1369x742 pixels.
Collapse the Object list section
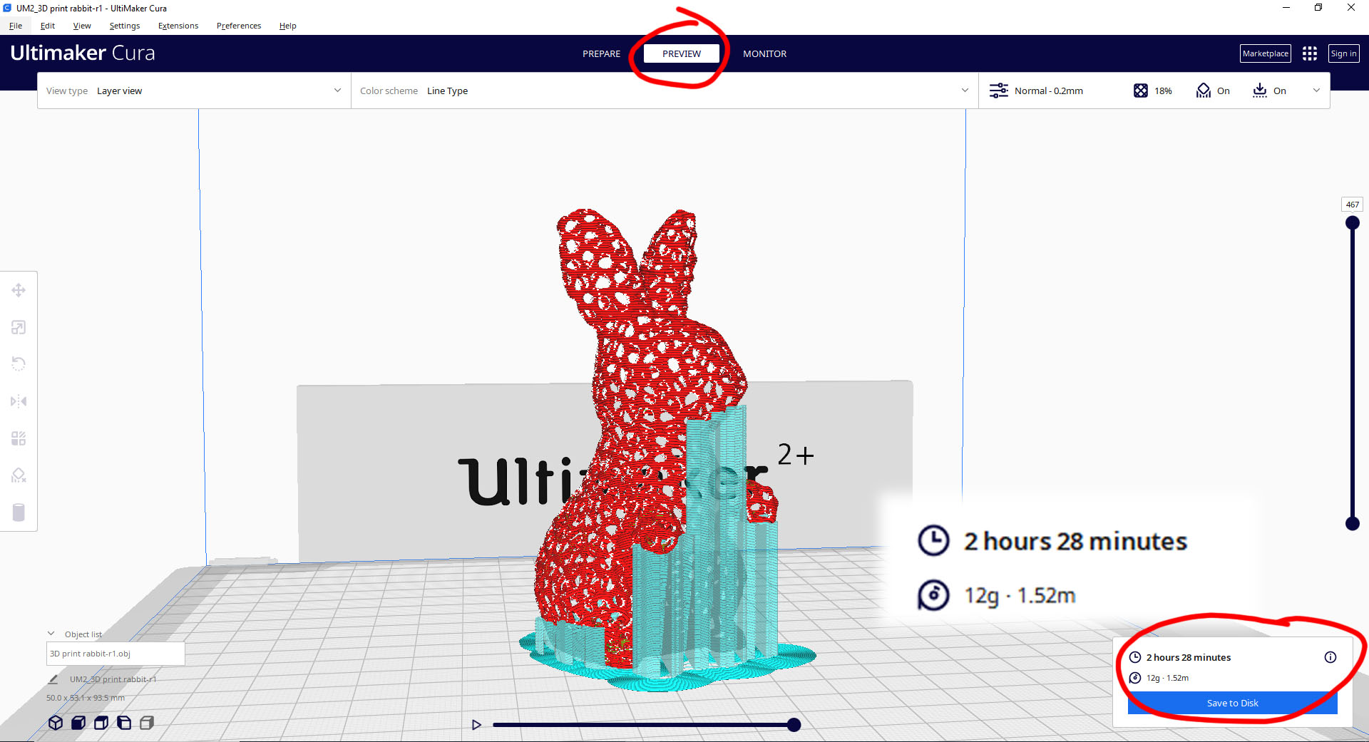coord(51,634)
